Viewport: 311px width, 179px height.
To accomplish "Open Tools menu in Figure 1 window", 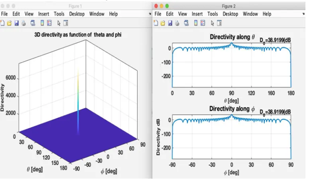I will pos(59,14).
